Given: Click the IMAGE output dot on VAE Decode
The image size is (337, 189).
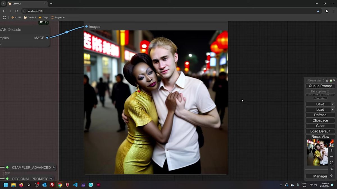Looking at the screenshot, I should pos(47,38).
